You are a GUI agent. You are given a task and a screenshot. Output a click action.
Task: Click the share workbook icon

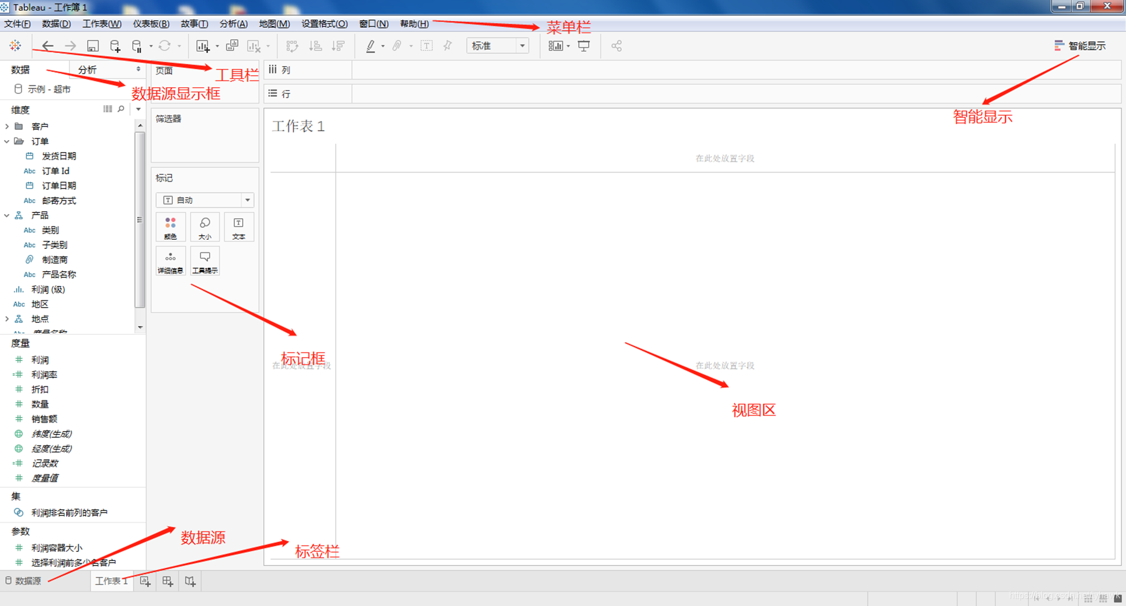tap(617, 46)
